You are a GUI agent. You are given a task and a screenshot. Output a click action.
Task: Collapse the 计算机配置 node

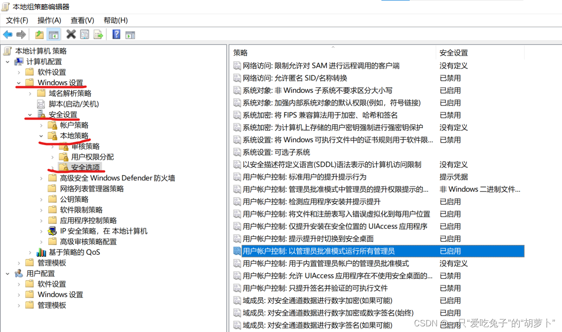(x=8, y=62)
